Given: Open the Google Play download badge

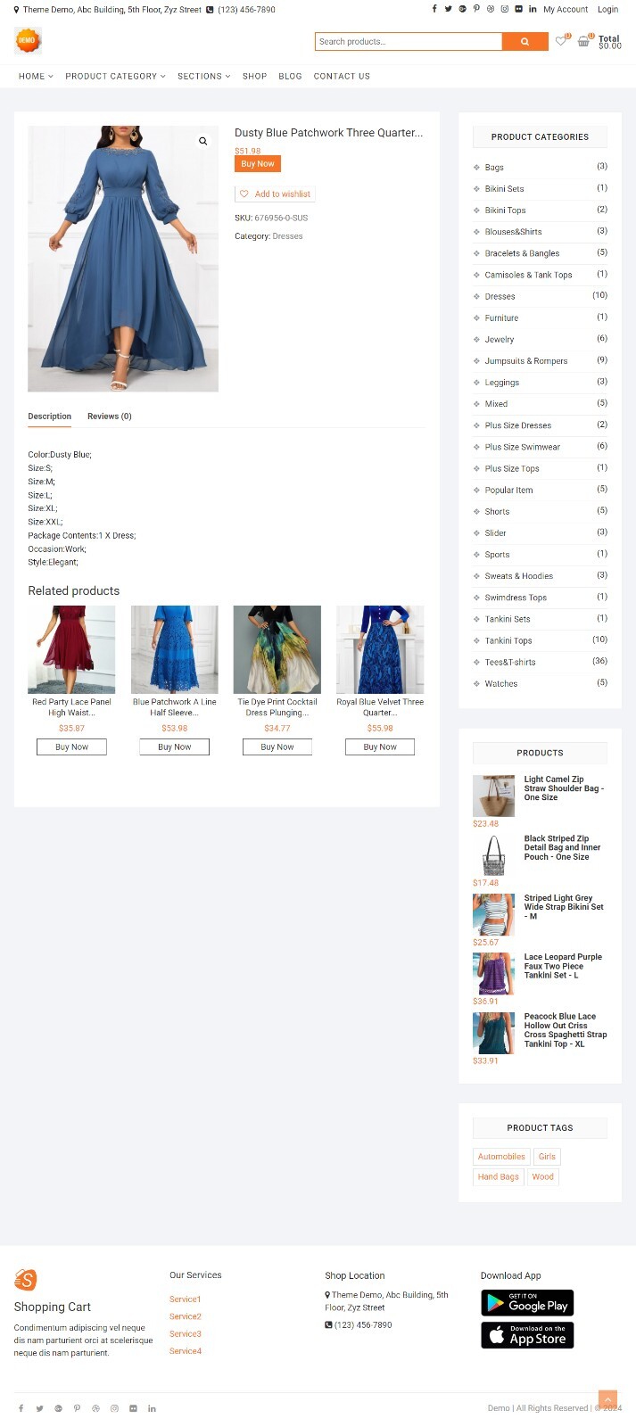Looking at the screenshot, I should [x=527, y=1302].
